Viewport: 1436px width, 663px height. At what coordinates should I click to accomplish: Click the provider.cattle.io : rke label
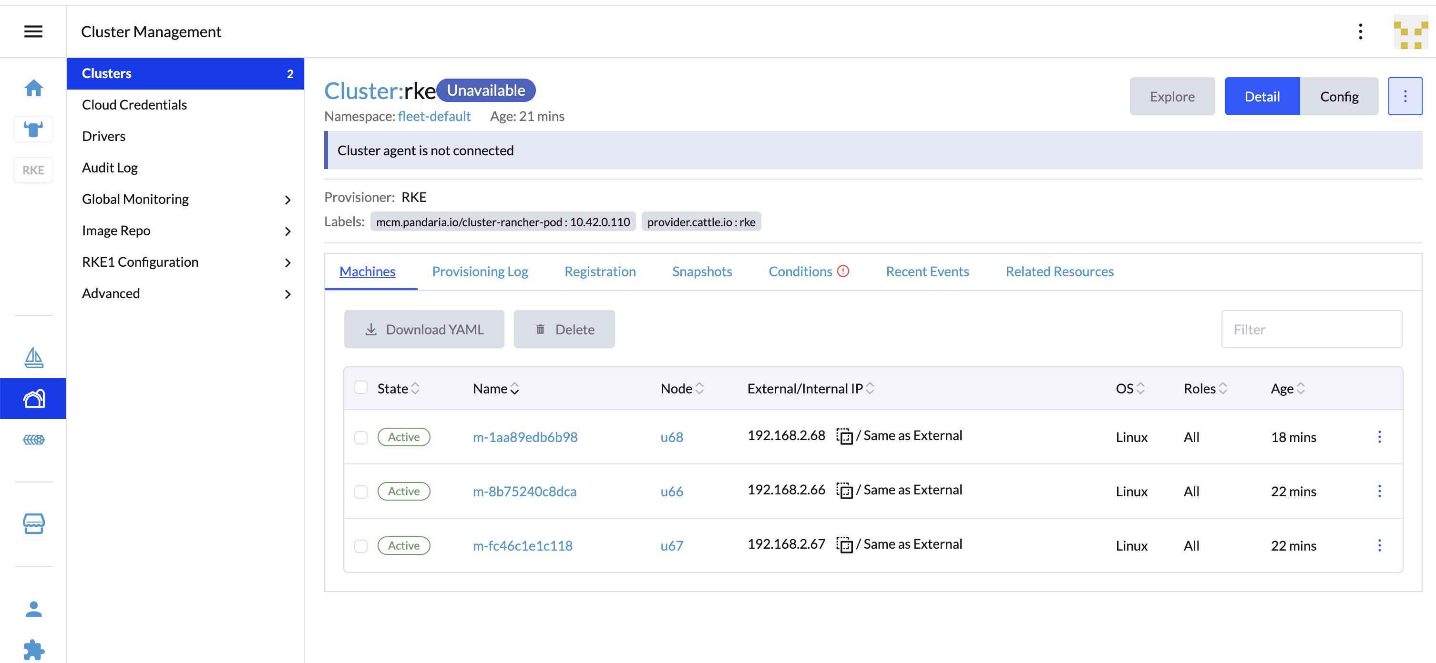pos(701,222)
